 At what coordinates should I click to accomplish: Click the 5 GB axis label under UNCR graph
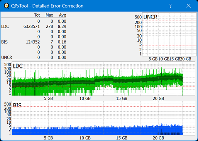click(153, 59)
